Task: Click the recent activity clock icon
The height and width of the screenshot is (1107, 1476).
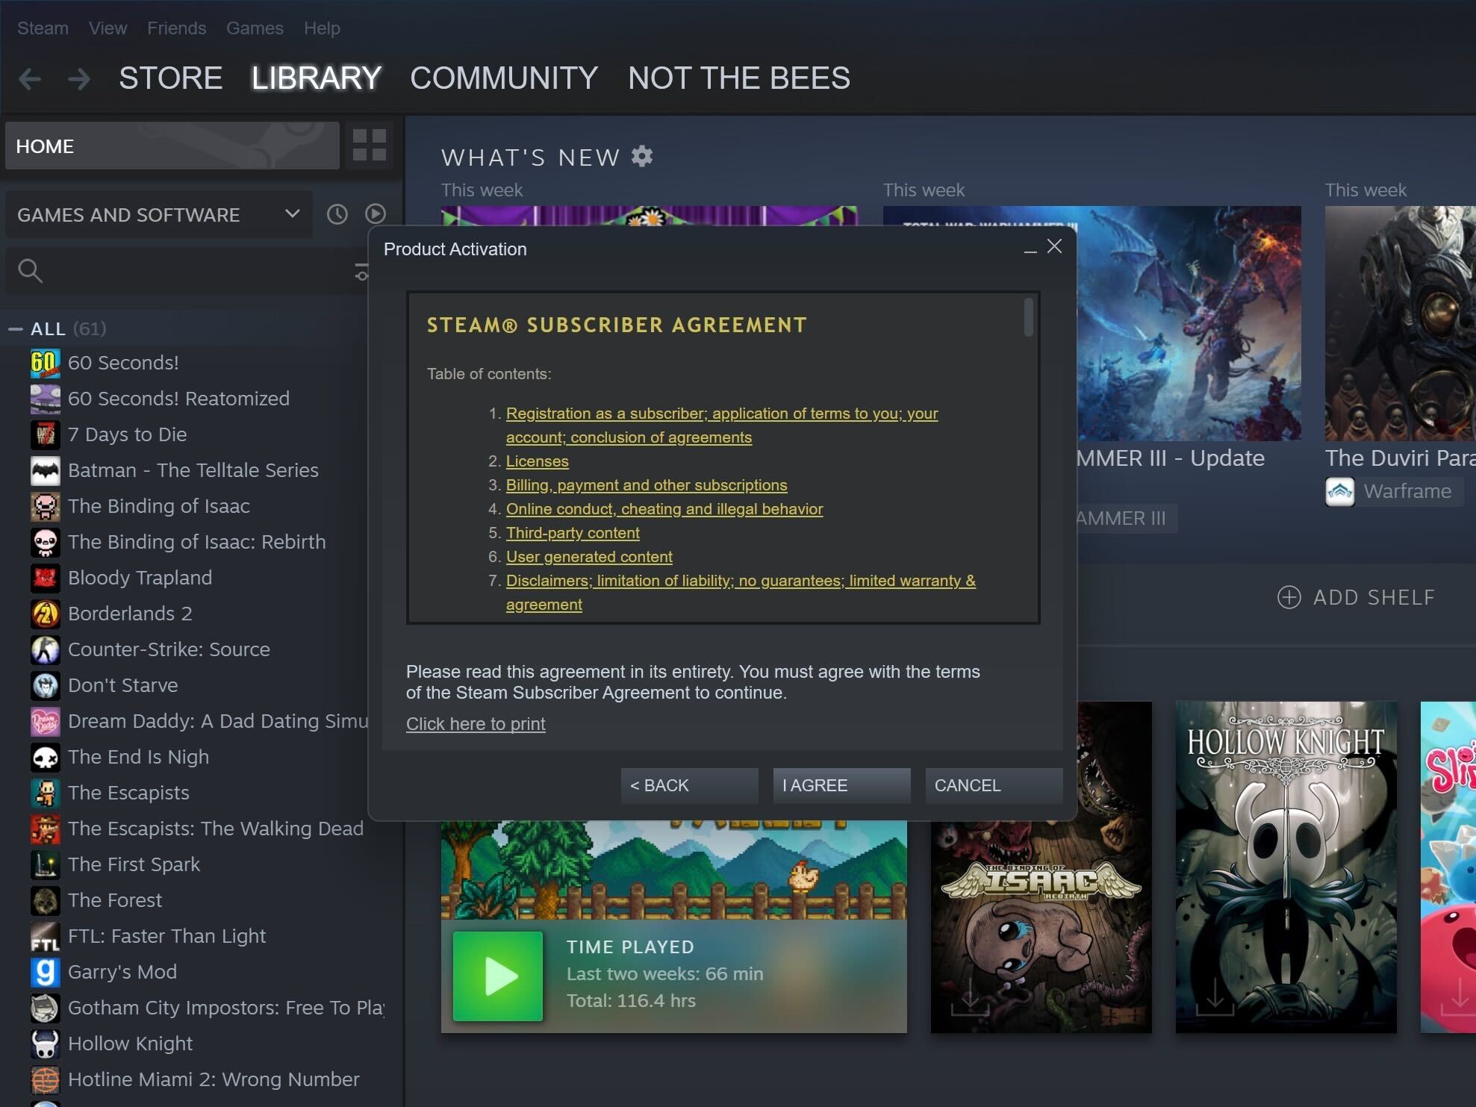Action: [x=337, y=214]
